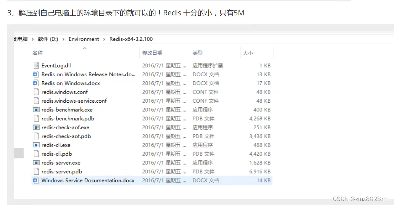Click the redis-benchmark.exe application icon
This screenshot has width=394, height=205.
click(x=36, y=110)
